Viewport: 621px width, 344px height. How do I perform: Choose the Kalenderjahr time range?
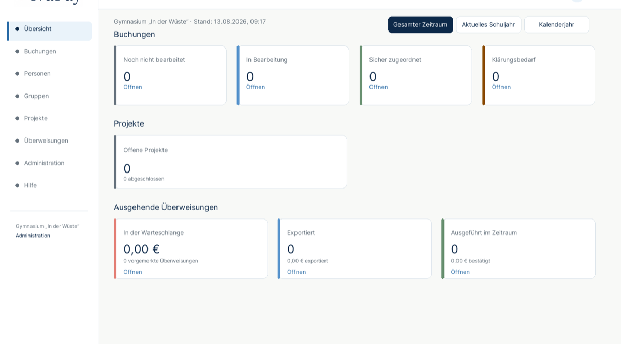556,25
